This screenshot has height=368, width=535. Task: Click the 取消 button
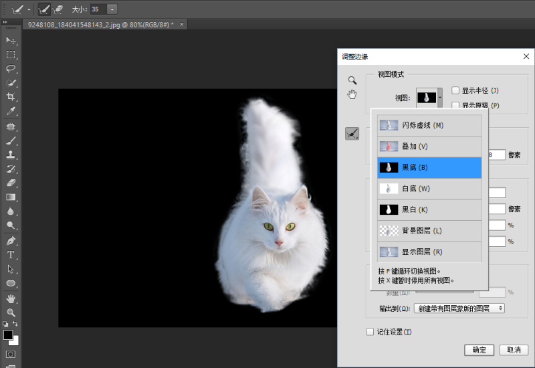coord(514,350)
